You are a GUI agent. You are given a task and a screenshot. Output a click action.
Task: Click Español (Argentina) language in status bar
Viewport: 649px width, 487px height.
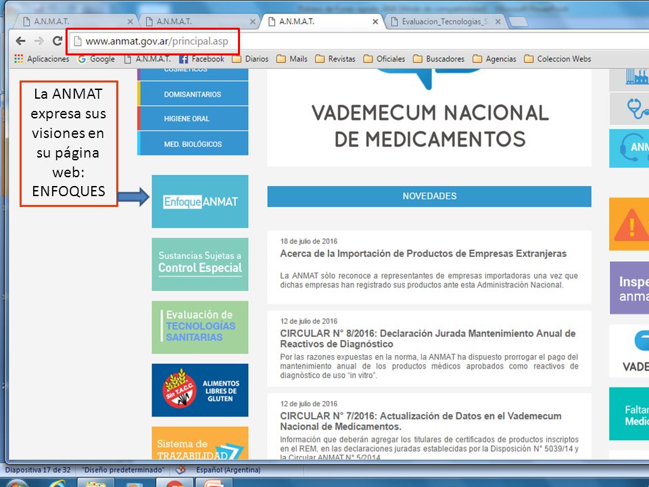(228, 470)
